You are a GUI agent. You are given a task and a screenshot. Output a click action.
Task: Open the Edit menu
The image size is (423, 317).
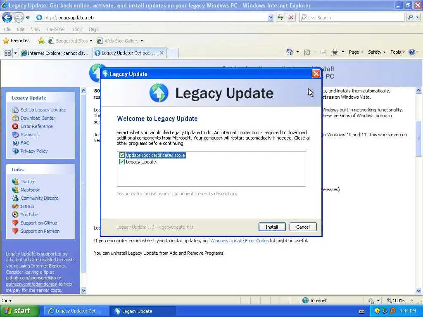click(x=21, y=29)
